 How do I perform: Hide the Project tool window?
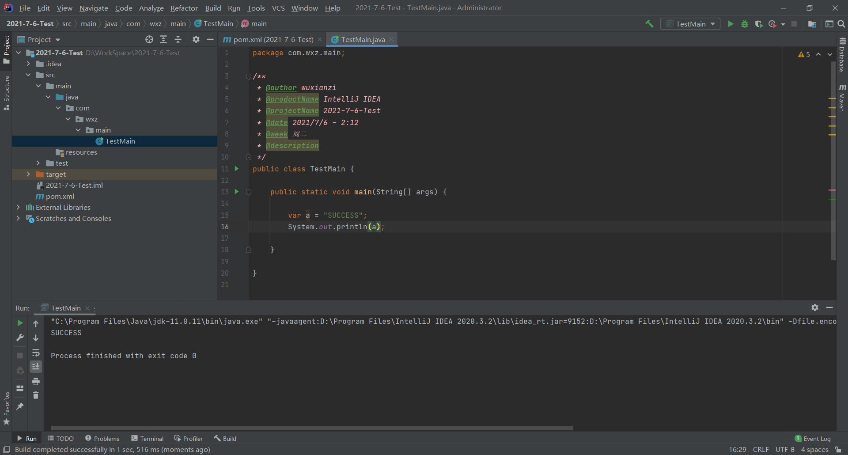[x=210, y=39]
